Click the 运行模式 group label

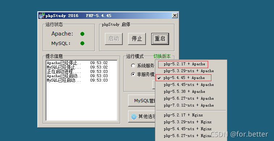click(135, 56)
